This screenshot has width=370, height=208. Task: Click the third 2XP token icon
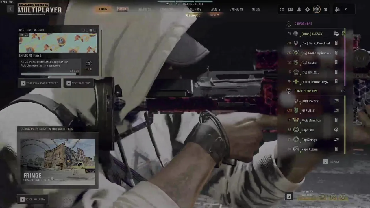(x=343, y=197)
